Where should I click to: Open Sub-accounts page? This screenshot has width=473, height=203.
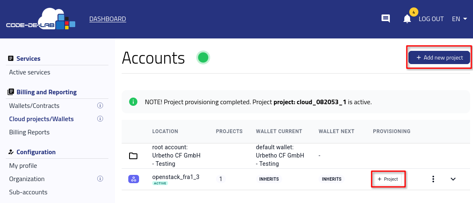click(x=28, y=192)
